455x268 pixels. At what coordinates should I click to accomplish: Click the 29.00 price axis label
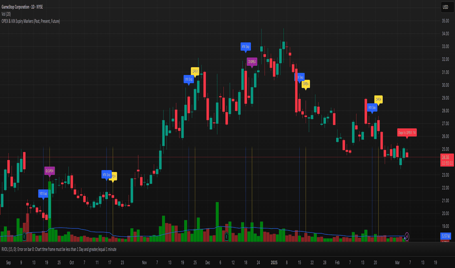click(x=445, y=98)
